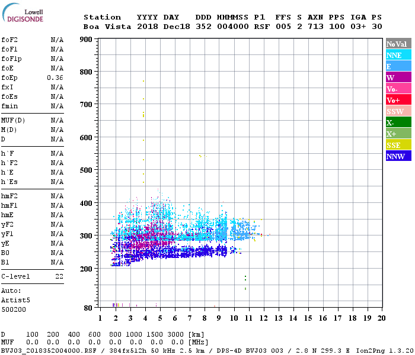415x355 pixels.
Task: Click the foF2 parameter label
Action: pyautogui.click(x=9, y=40)
